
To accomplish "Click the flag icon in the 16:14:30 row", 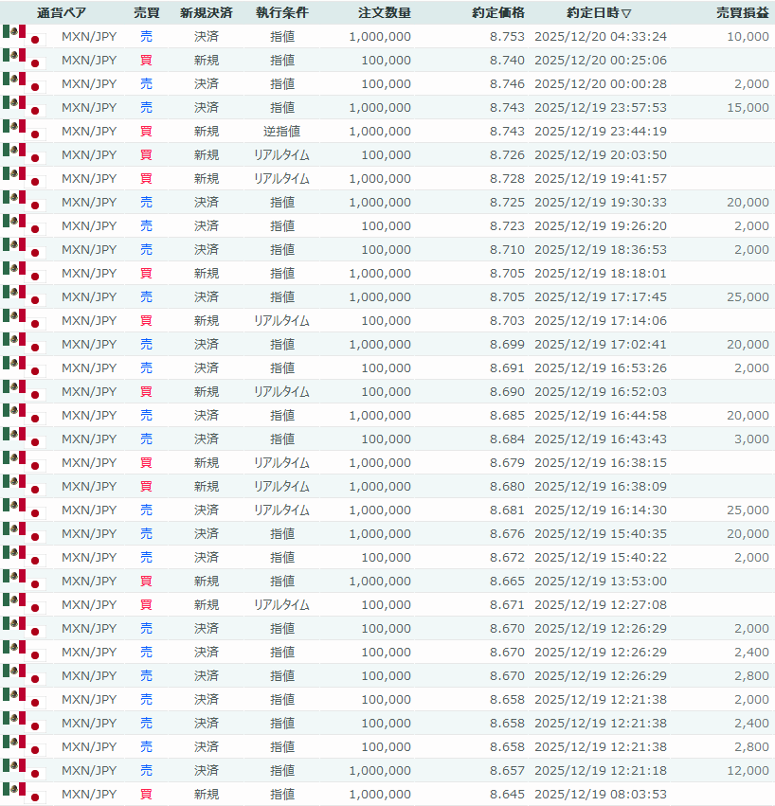I will pyautogui.click(x=23, y=510).
